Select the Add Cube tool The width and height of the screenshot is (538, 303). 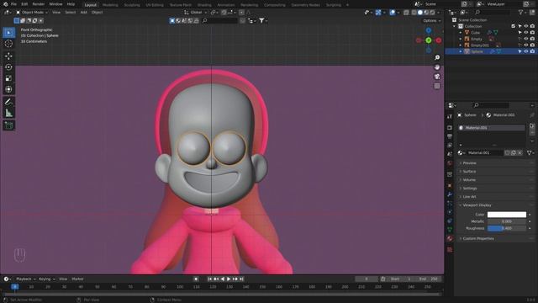9,125
